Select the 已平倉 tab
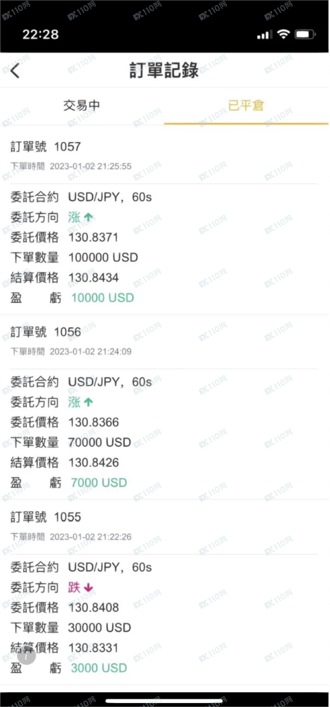 click(246, 106)
